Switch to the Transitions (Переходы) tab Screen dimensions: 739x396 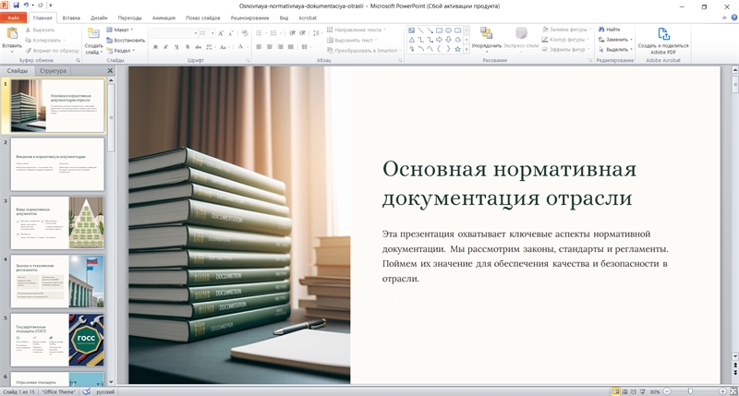click(129, 18)
